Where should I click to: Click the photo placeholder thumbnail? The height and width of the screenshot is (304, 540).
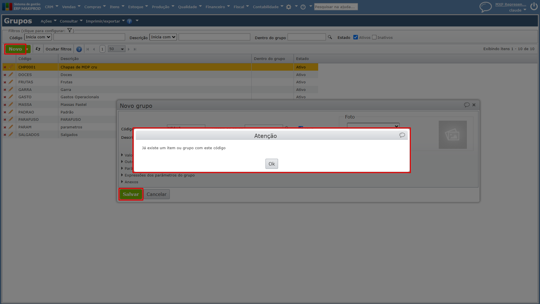[453, 135]
